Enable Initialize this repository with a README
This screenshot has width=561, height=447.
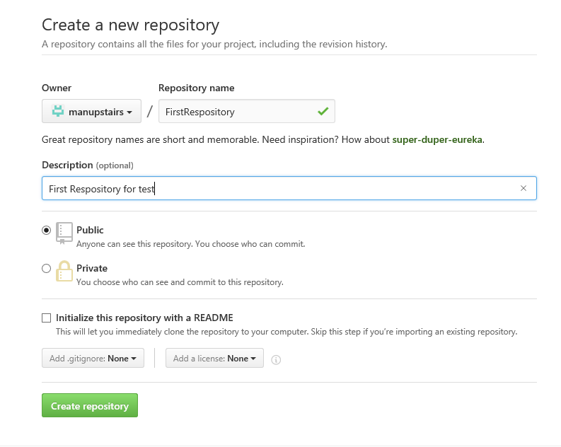click(x=46, y=318)
